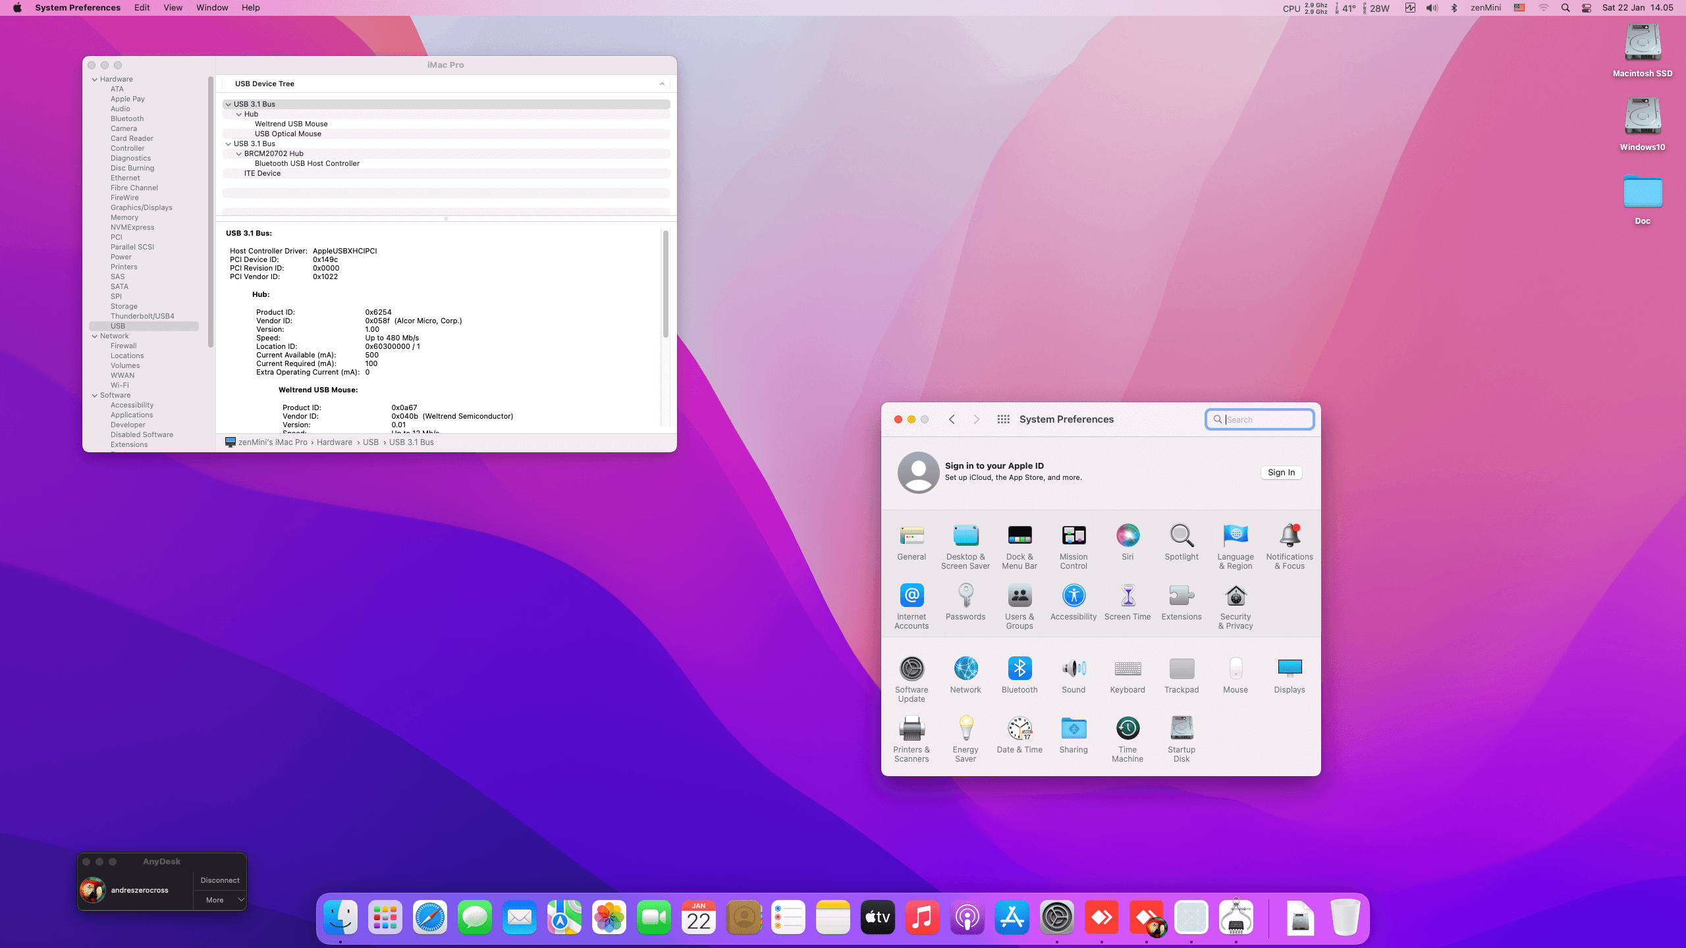The width and height of the screenshot is (1686, 948).
Task: Open Printers & Scanners preferences
Action: pos(911,739)
